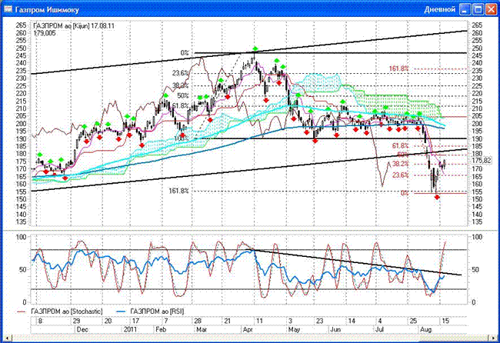Click the 'Jul' month label on date axis

coord(379,330)
